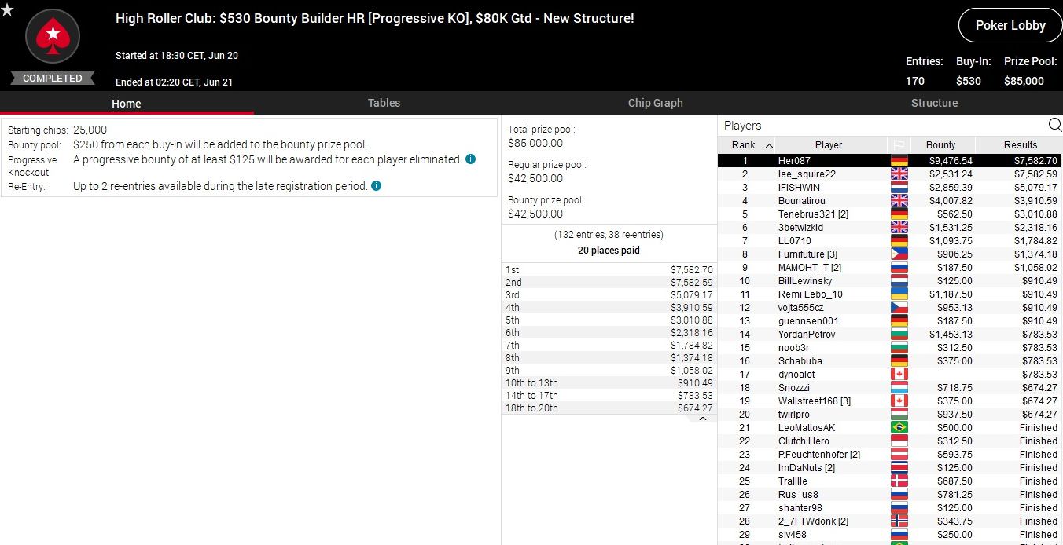Viewport: 1063px width, 545px height.
Task: Click the Brazil flag beside LeoMattosAK
Action: 898,428
